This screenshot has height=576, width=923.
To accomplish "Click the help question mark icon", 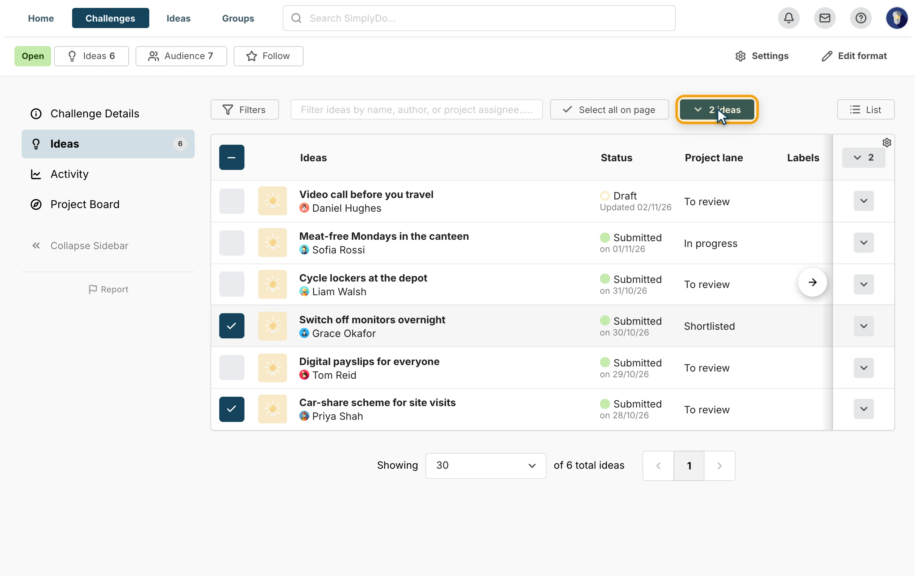I will 861,18.
